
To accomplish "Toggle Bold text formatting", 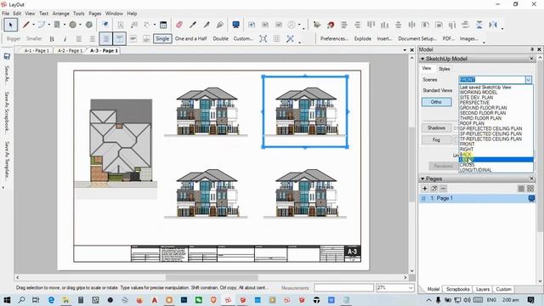I will pyautogui.click(x=52, y=39).
